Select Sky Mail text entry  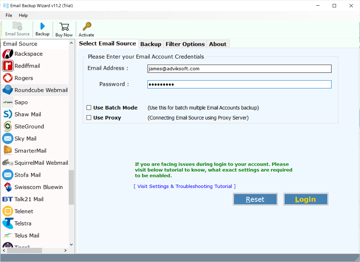coord(25,138)
